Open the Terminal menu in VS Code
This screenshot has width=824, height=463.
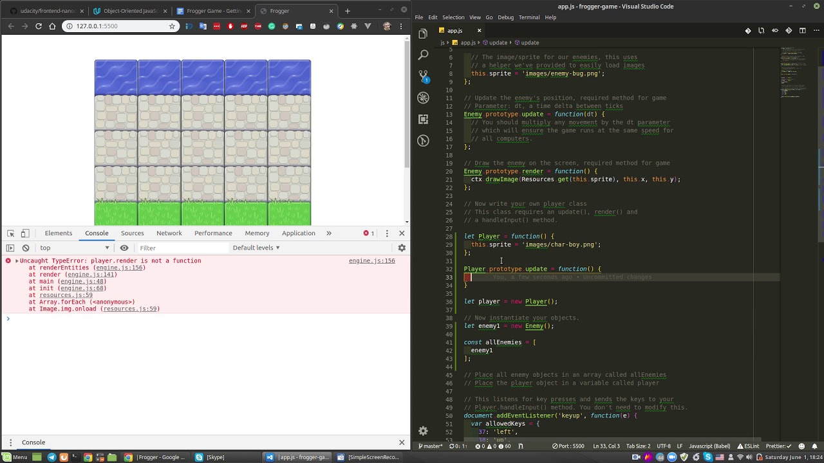point(529,17)
